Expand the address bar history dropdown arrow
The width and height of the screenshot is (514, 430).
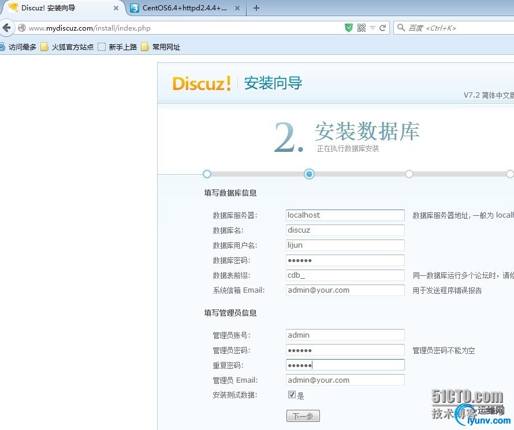(x=373, y=28)
